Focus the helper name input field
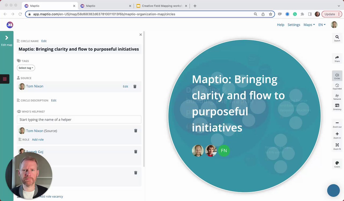 click(x=79, y=120)
